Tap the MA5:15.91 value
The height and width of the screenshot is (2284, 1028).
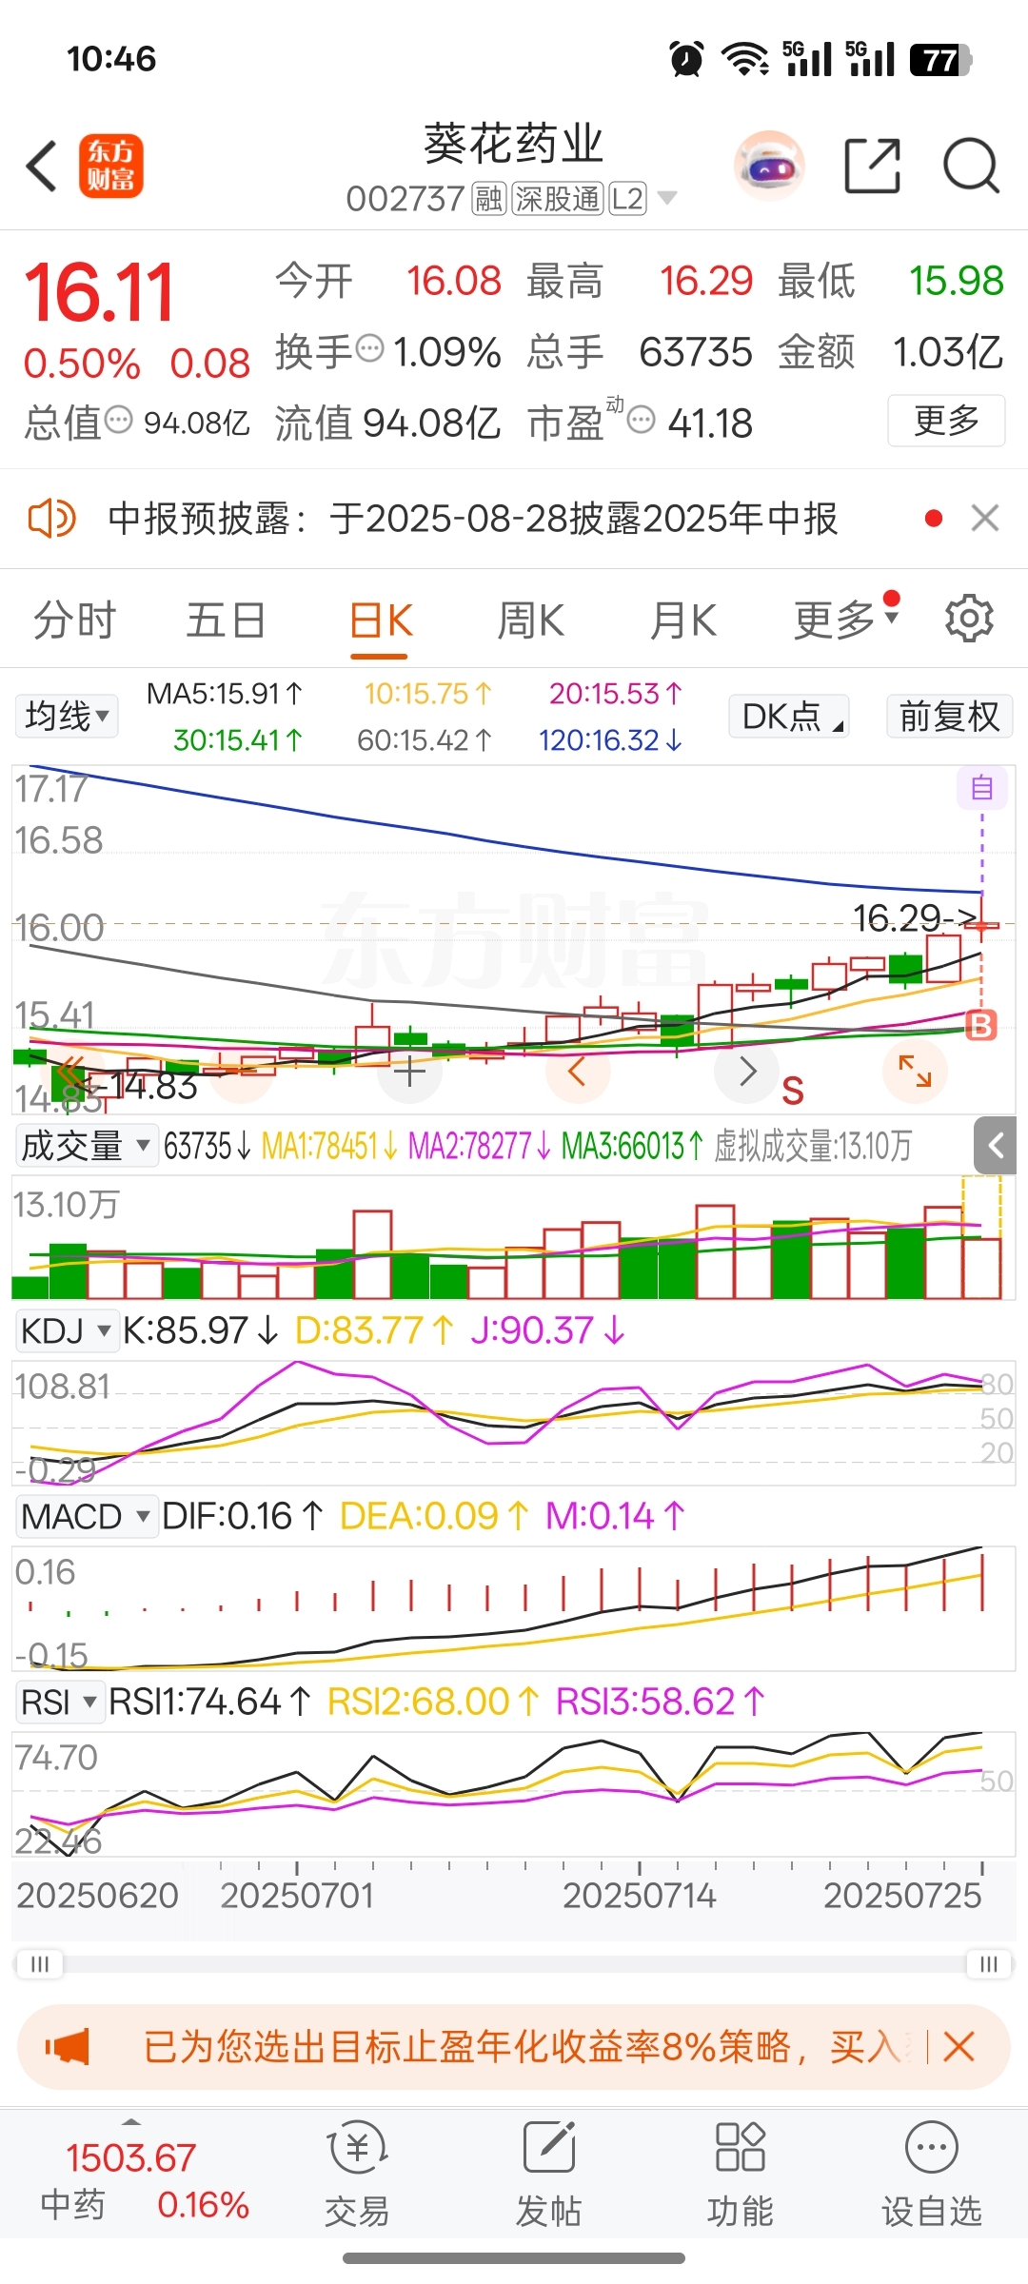(225, 694)
